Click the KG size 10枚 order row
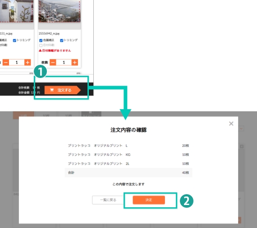 128,155
